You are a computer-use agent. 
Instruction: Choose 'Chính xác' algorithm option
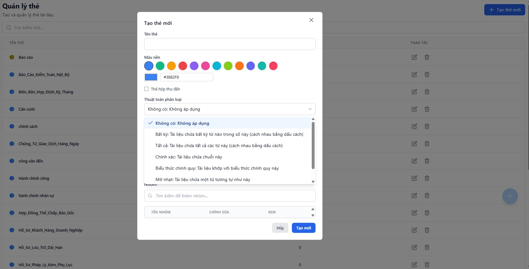pyautogui.click(x=189, y=157)
